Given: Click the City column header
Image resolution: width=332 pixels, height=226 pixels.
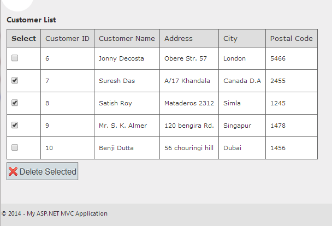Looking at the screenshot, I should pyautogui.click(x=230, y=39).
